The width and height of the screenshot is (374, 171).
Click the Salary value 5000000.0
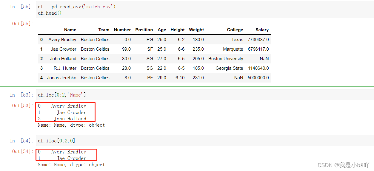tap(258, 78)
